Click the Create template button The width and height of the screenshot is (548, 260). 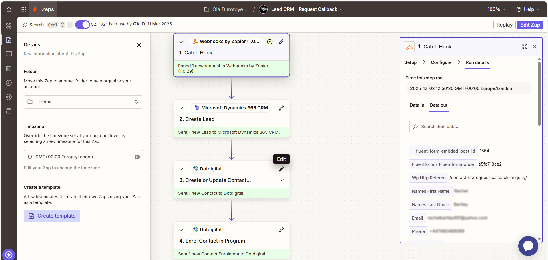52,216
